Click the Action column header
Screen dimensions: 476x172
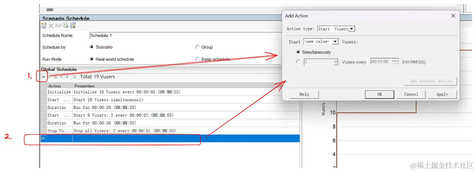coord(59,86)
